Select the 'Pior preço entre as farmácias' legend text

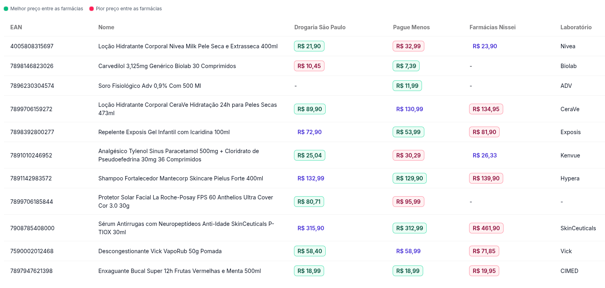[129, 9]
